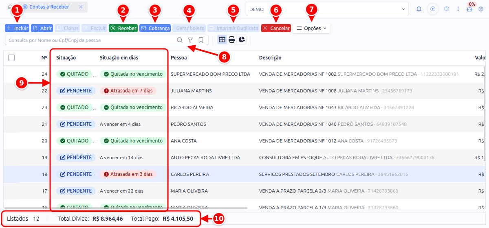
Task: Expand the Opções menu
Action: pos(311,28)
